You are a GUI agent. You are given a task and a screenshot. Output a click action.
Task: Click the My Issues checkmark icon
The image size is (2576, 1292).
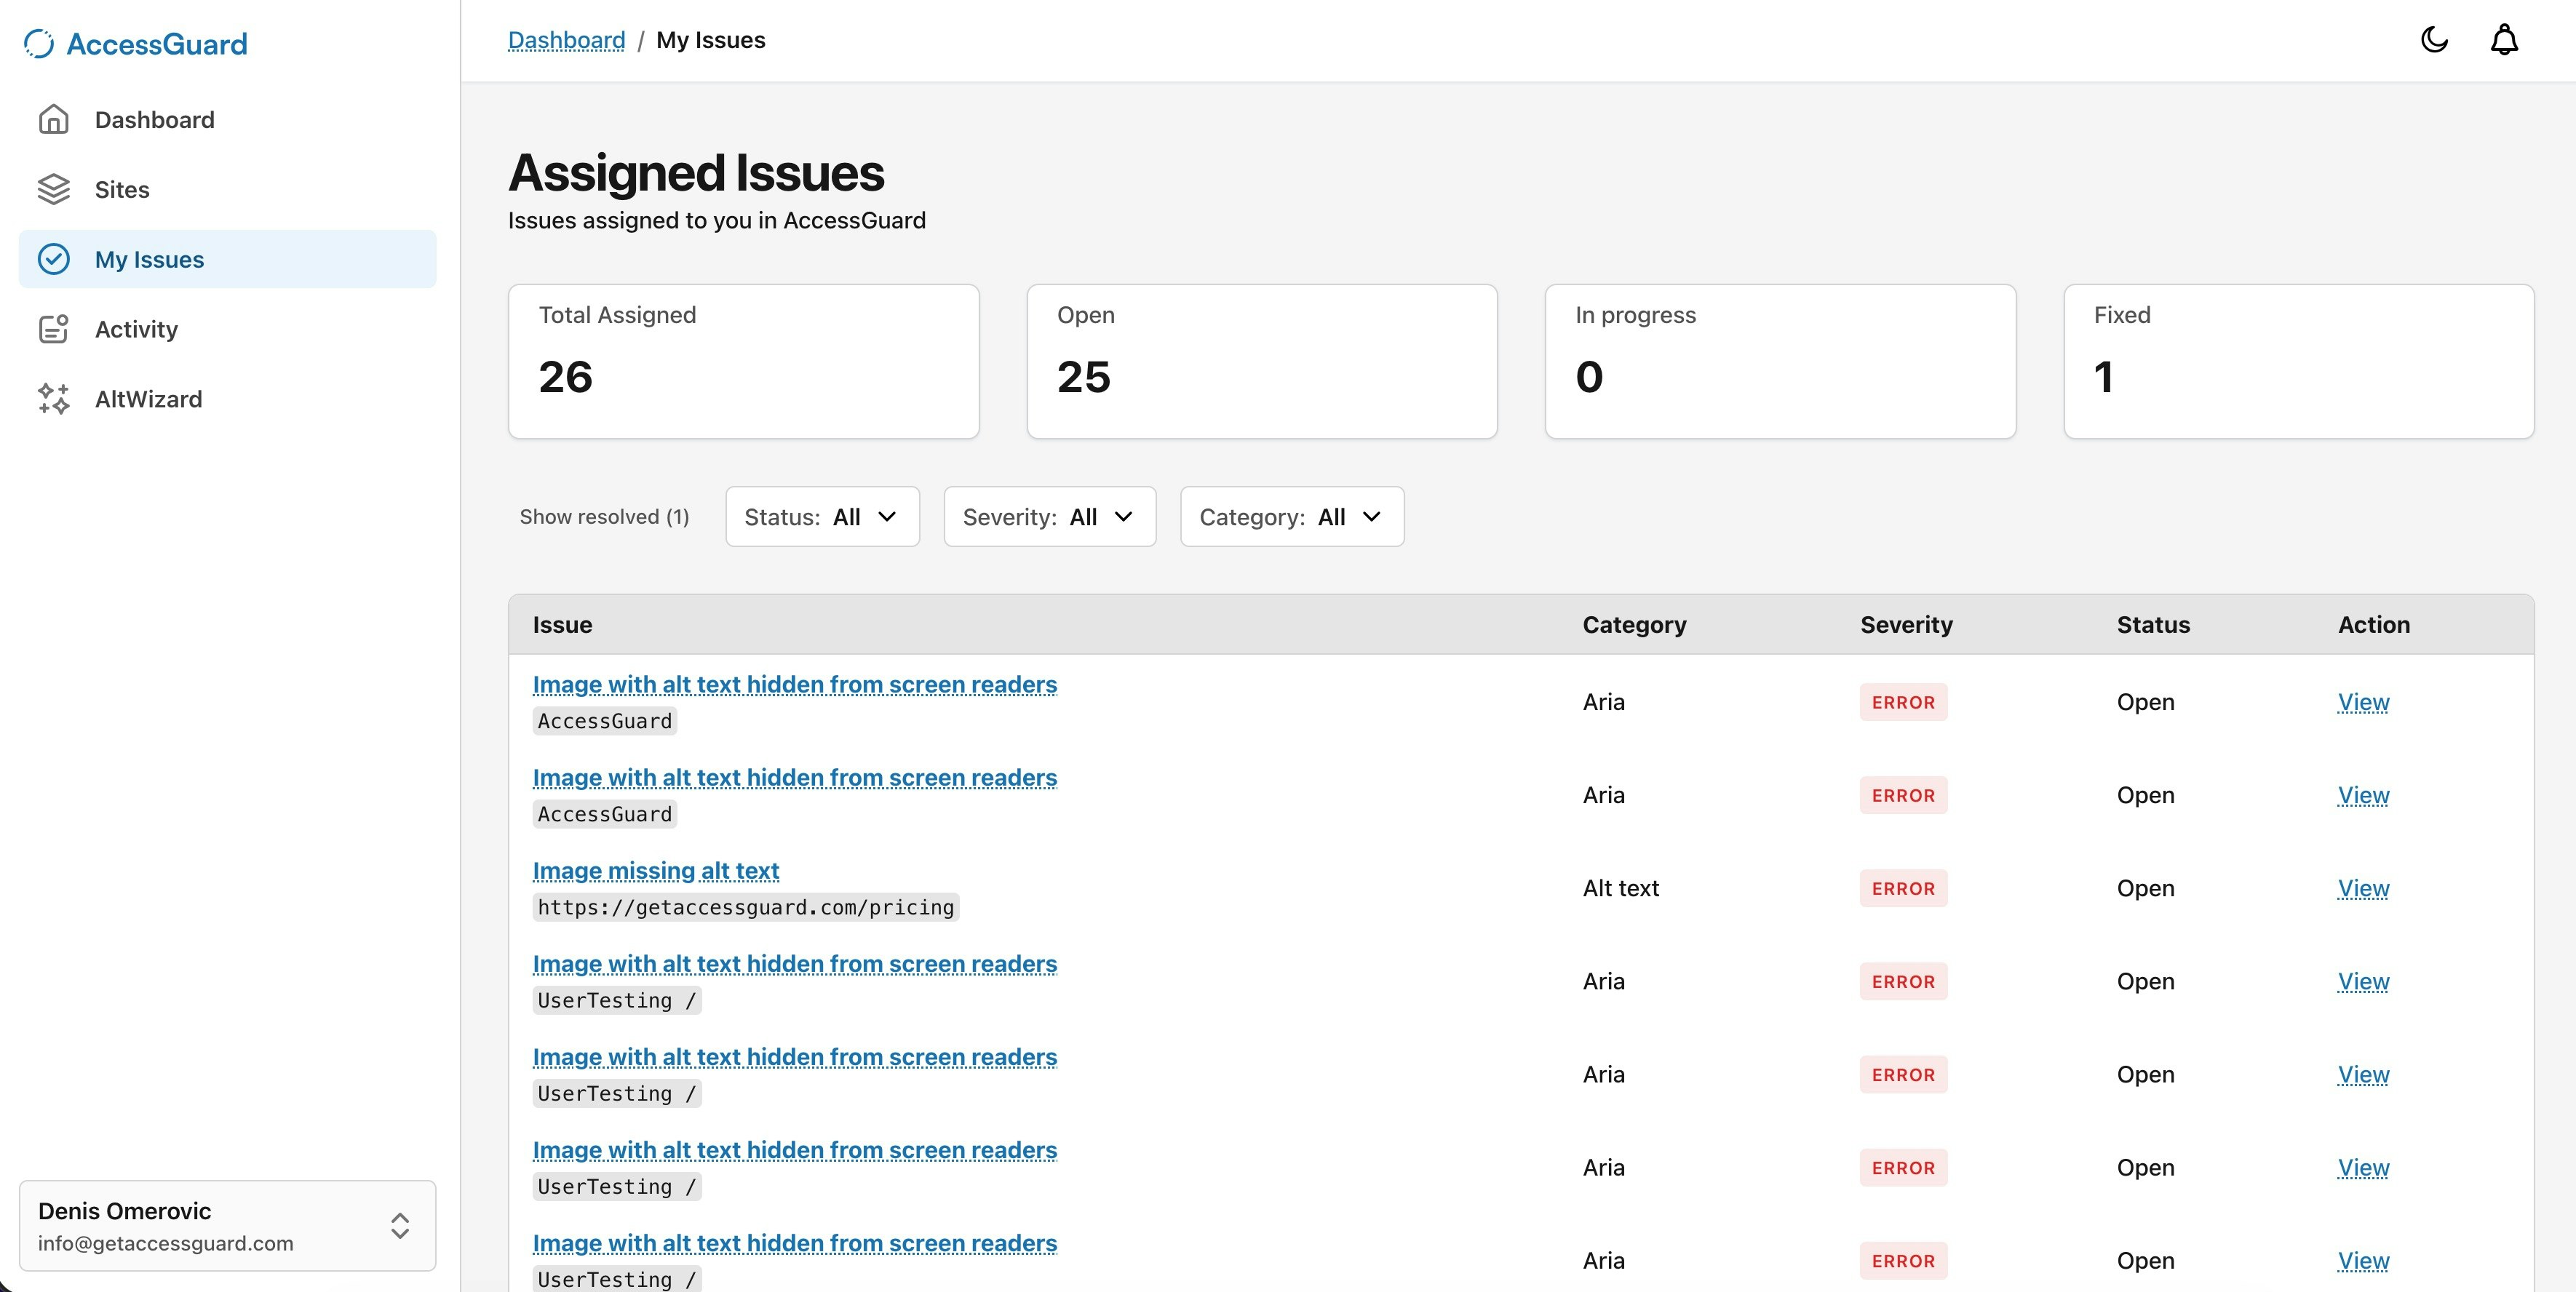point(54,259)
